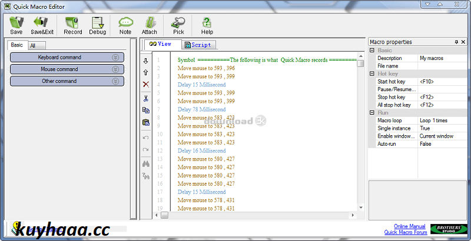Select line 4 Delay 15 Millisecond

tap(202, 85)
